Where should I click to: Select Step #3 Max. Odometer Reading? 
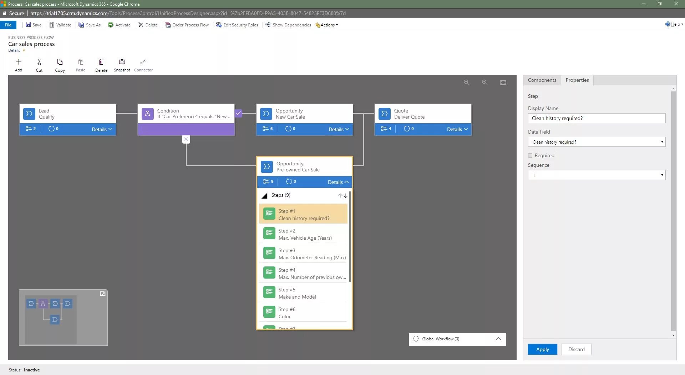point(303,254)
